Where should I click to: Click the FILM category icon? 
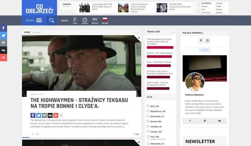75,20
